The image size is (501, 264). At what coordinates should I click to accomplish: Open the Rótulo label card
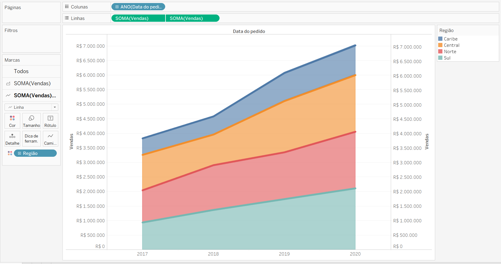pyautogui.click(x=50, y=121)
